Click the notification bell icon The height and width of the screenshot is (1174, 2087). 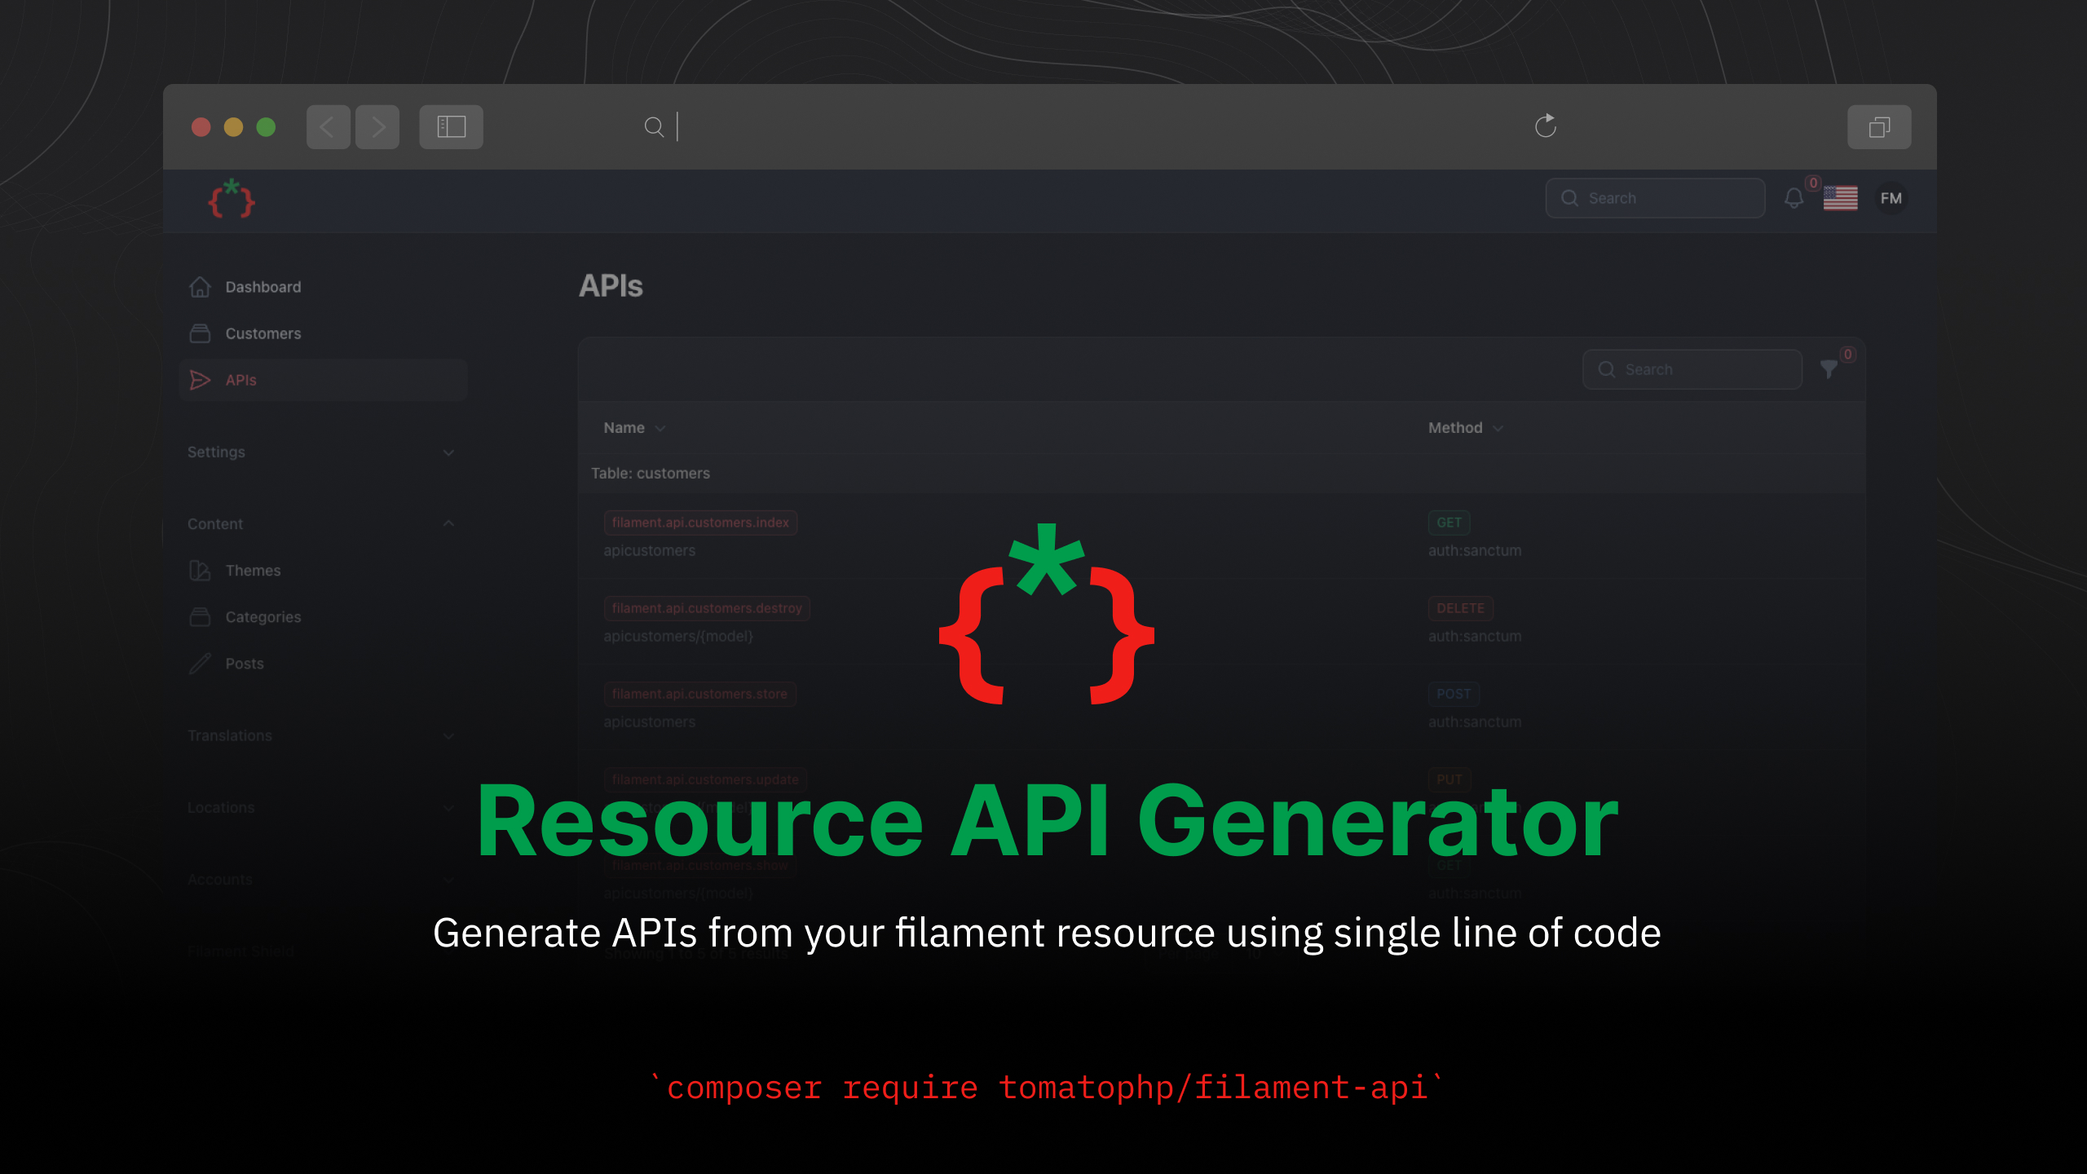[1794, 198]
